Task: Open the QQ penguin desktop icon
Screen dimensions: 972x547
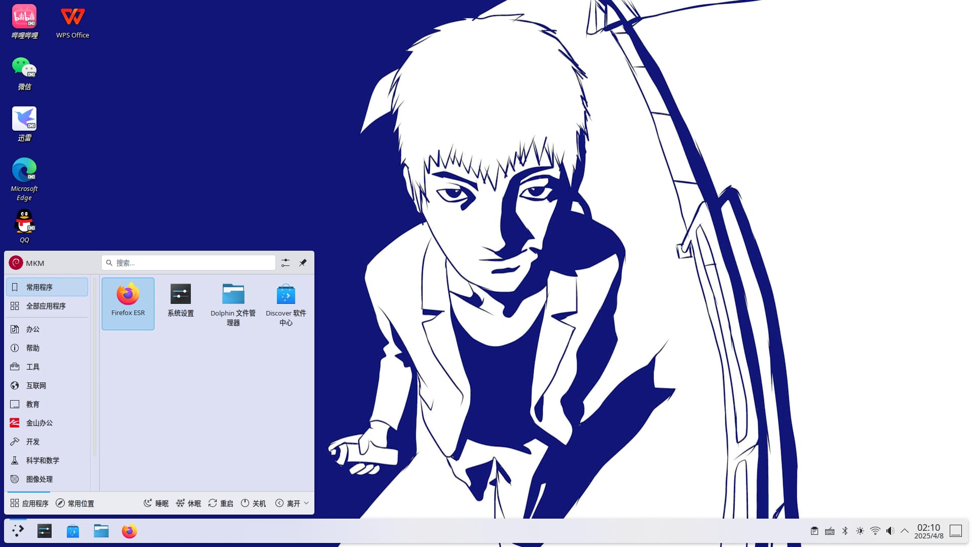Action: (x=24, y=226)
